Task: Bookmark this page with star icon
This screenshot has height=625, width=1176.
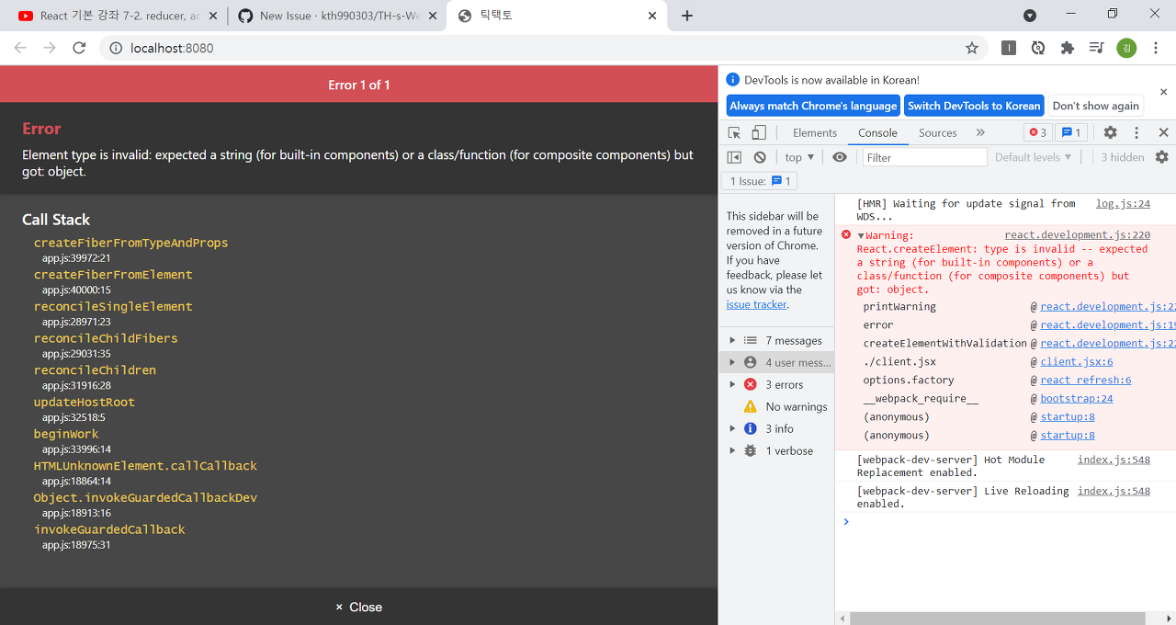Action: (972, 48)
